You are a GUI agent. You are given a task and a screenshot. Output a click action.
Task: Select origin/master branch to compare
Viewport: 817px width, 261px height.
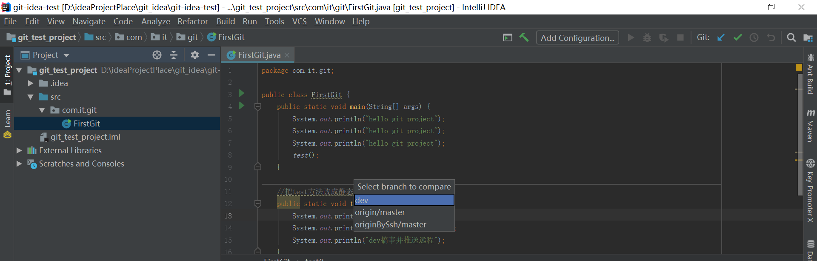pos(404,212)
